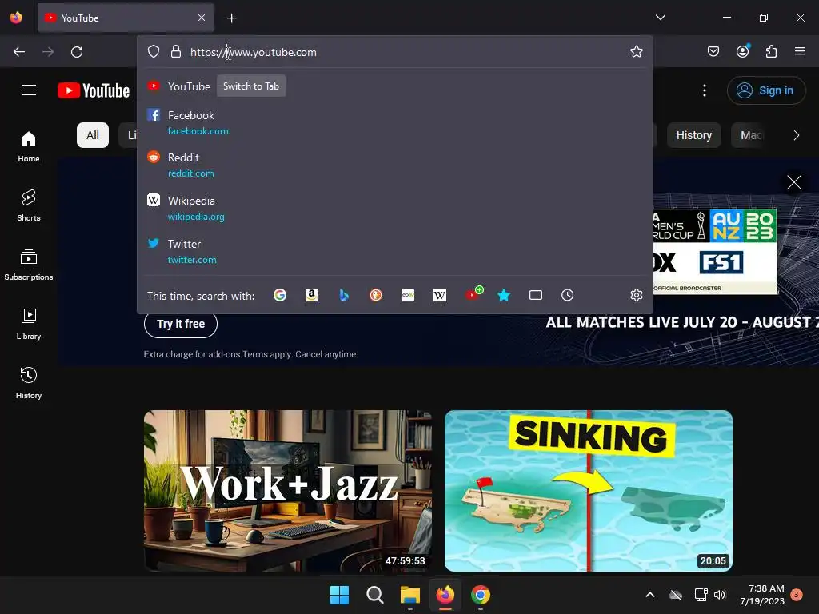Add YouTube as a search engine

tap(473, 294)
